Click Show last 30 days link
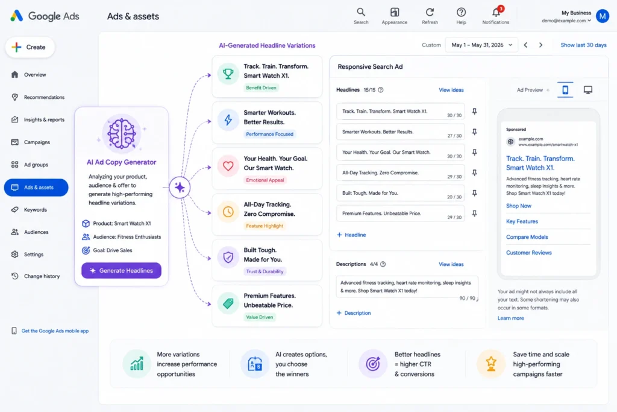The height and width of the screenshot is (412, 617). coord(583,45)
